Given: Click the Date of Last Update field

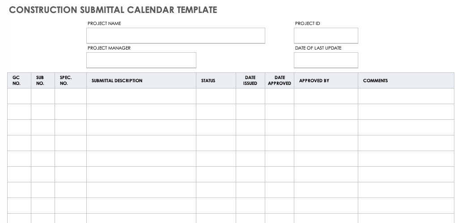Looking at the screenshot, I should pos(326,60).
